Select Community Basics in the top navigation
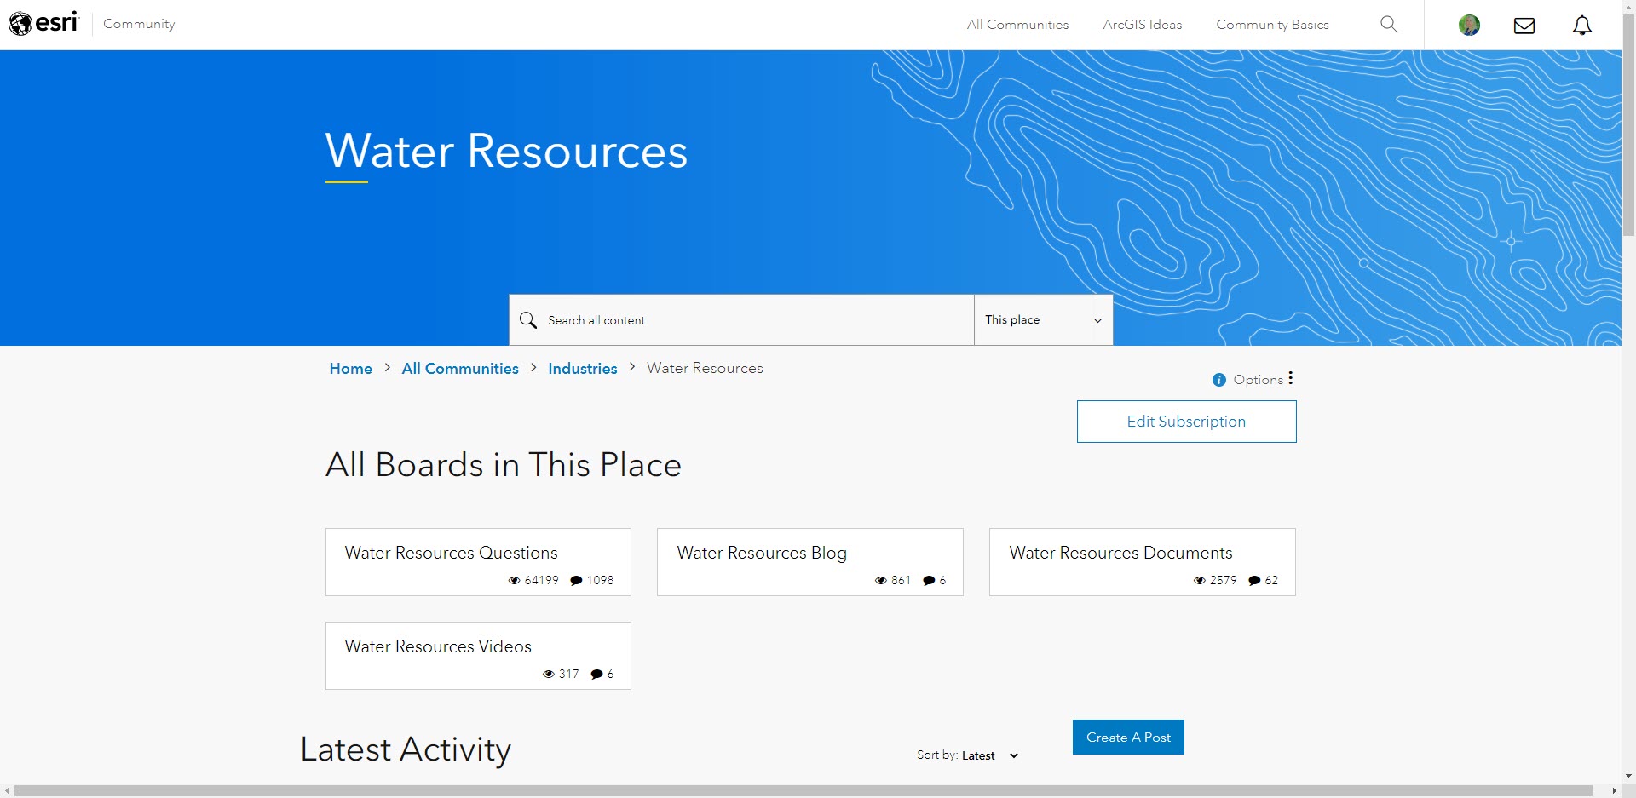This screenshot has height=798, width=1636. click(x=1271, y=25)
